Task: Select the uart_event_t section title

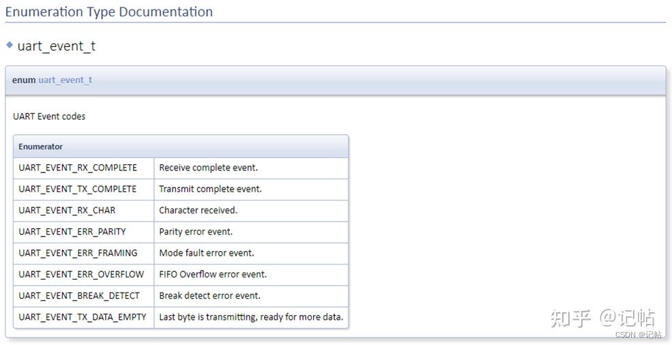Action: tap(57, 46)
